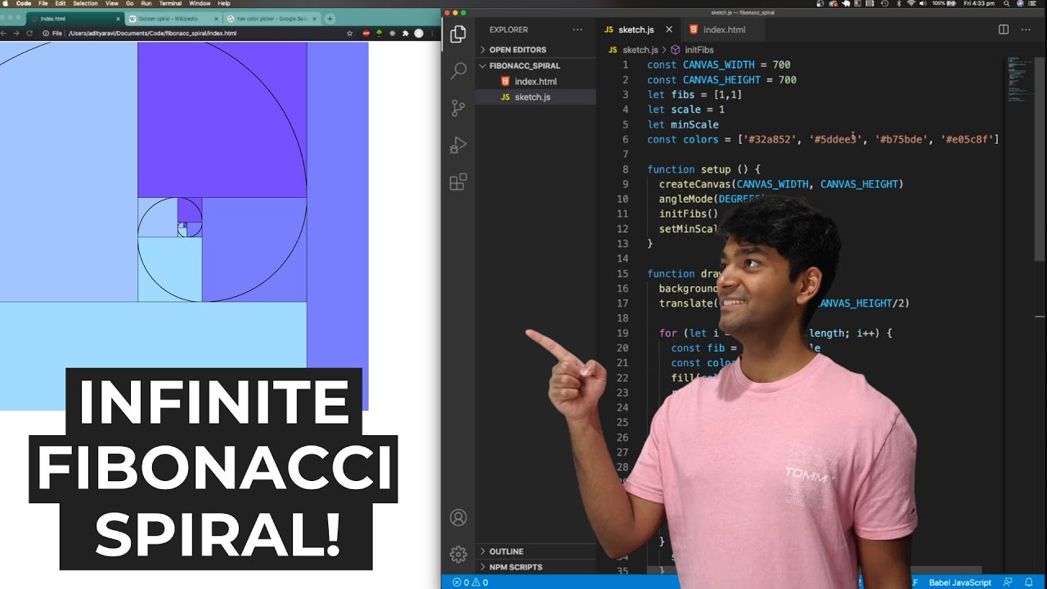This screenshot has width=1047, height=589.
Task: Switch to the hex color picker Google tab
Action: 272,19
